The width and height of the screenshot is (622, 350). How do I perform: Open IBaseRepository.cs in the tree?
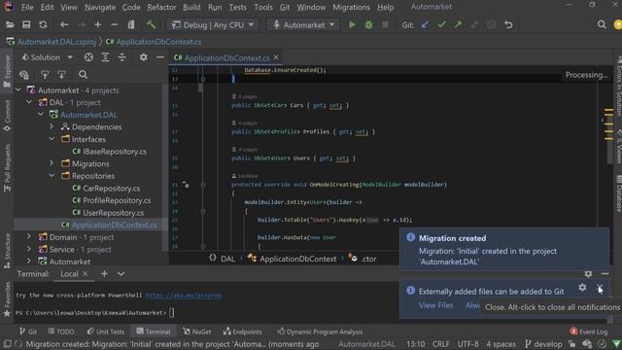pyautogui.click(x=110, y=152)
